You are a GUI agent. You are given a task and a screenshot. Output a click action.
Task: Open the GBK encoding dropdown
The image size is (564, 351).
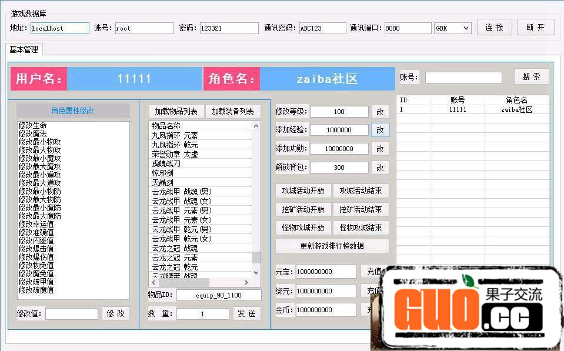(x=452, y=28)
